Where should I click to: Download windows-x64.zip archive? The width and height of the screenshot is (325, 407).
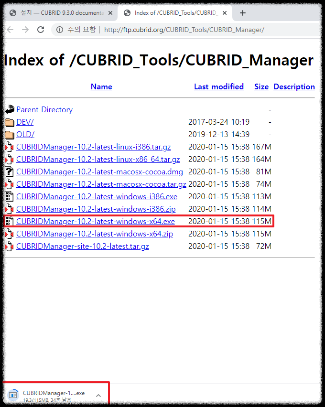[x=95, y=234]
